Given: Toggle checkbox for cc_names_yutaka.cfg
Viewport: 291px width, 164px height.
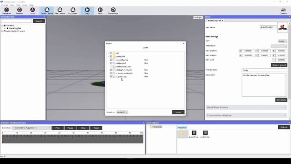Looking at the screenshot, I should 111,73.
